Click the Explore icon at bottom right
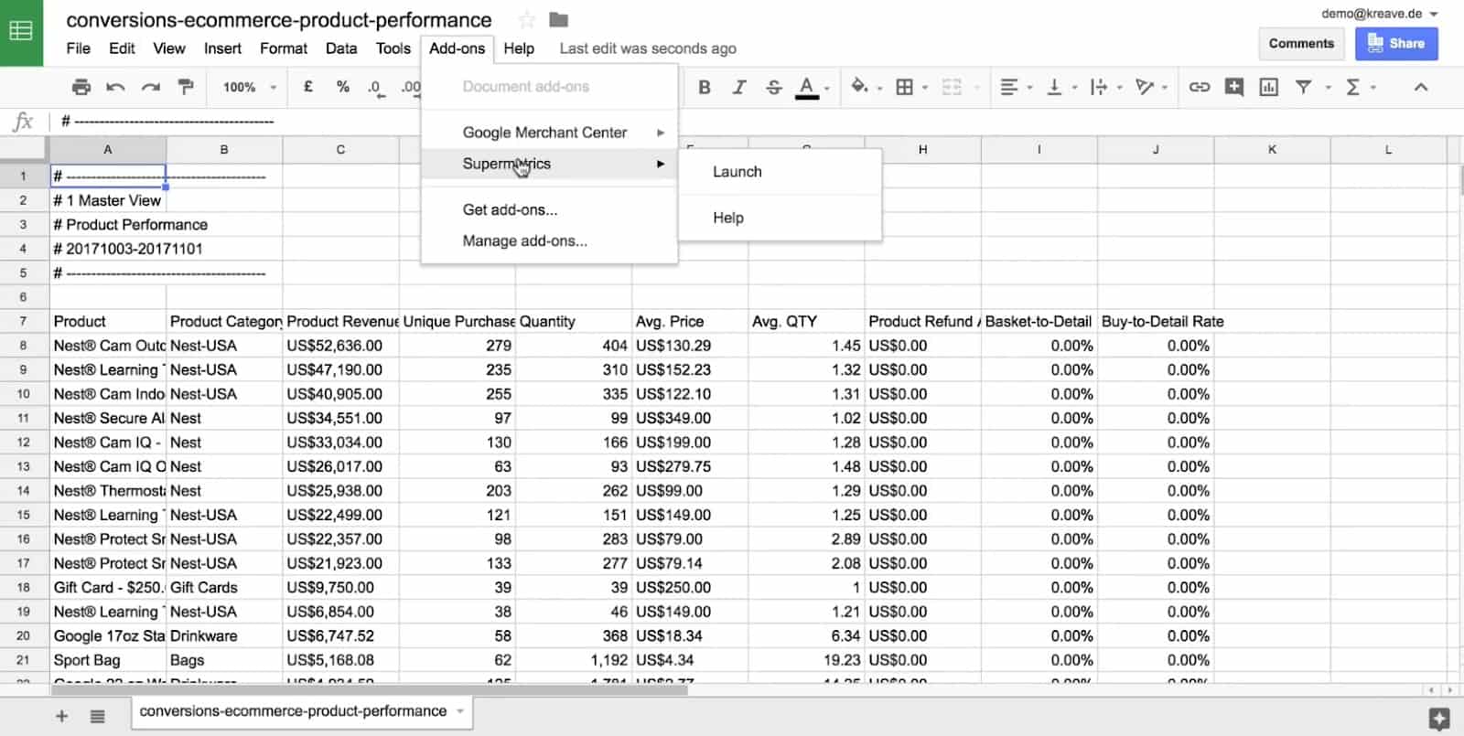The image size is (1464, 736). [1439, 719]
